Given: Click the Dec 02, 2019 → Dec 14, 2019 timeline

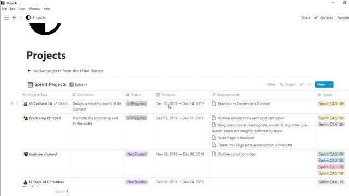Looking at the screenshot, I should point(180,103).
